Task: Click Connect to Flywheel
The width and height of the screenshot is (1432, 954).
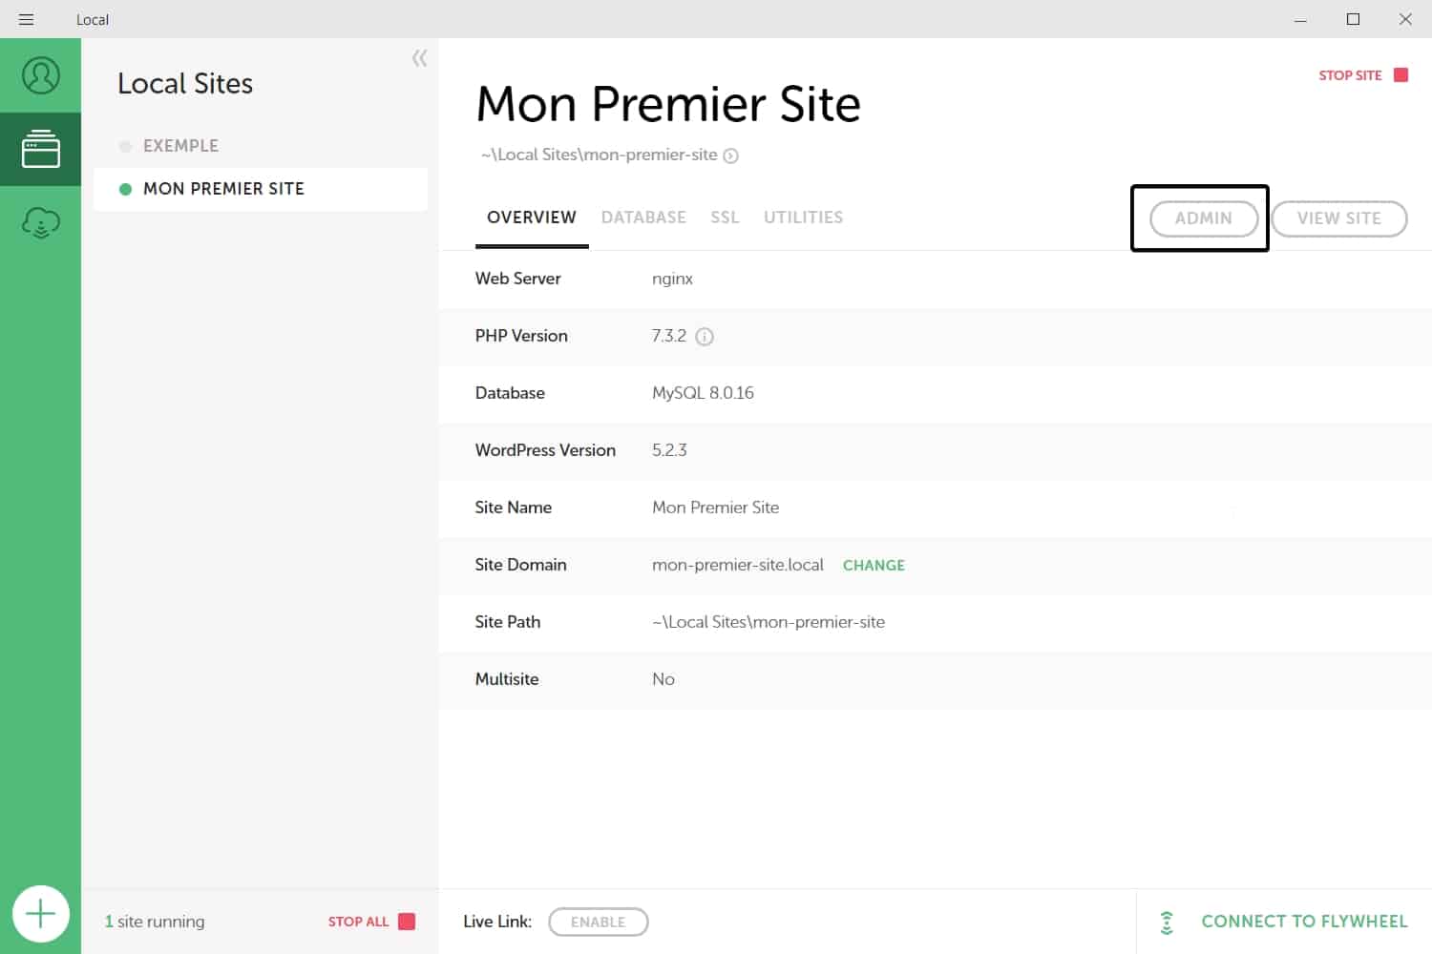Action: coord(1304,922)
